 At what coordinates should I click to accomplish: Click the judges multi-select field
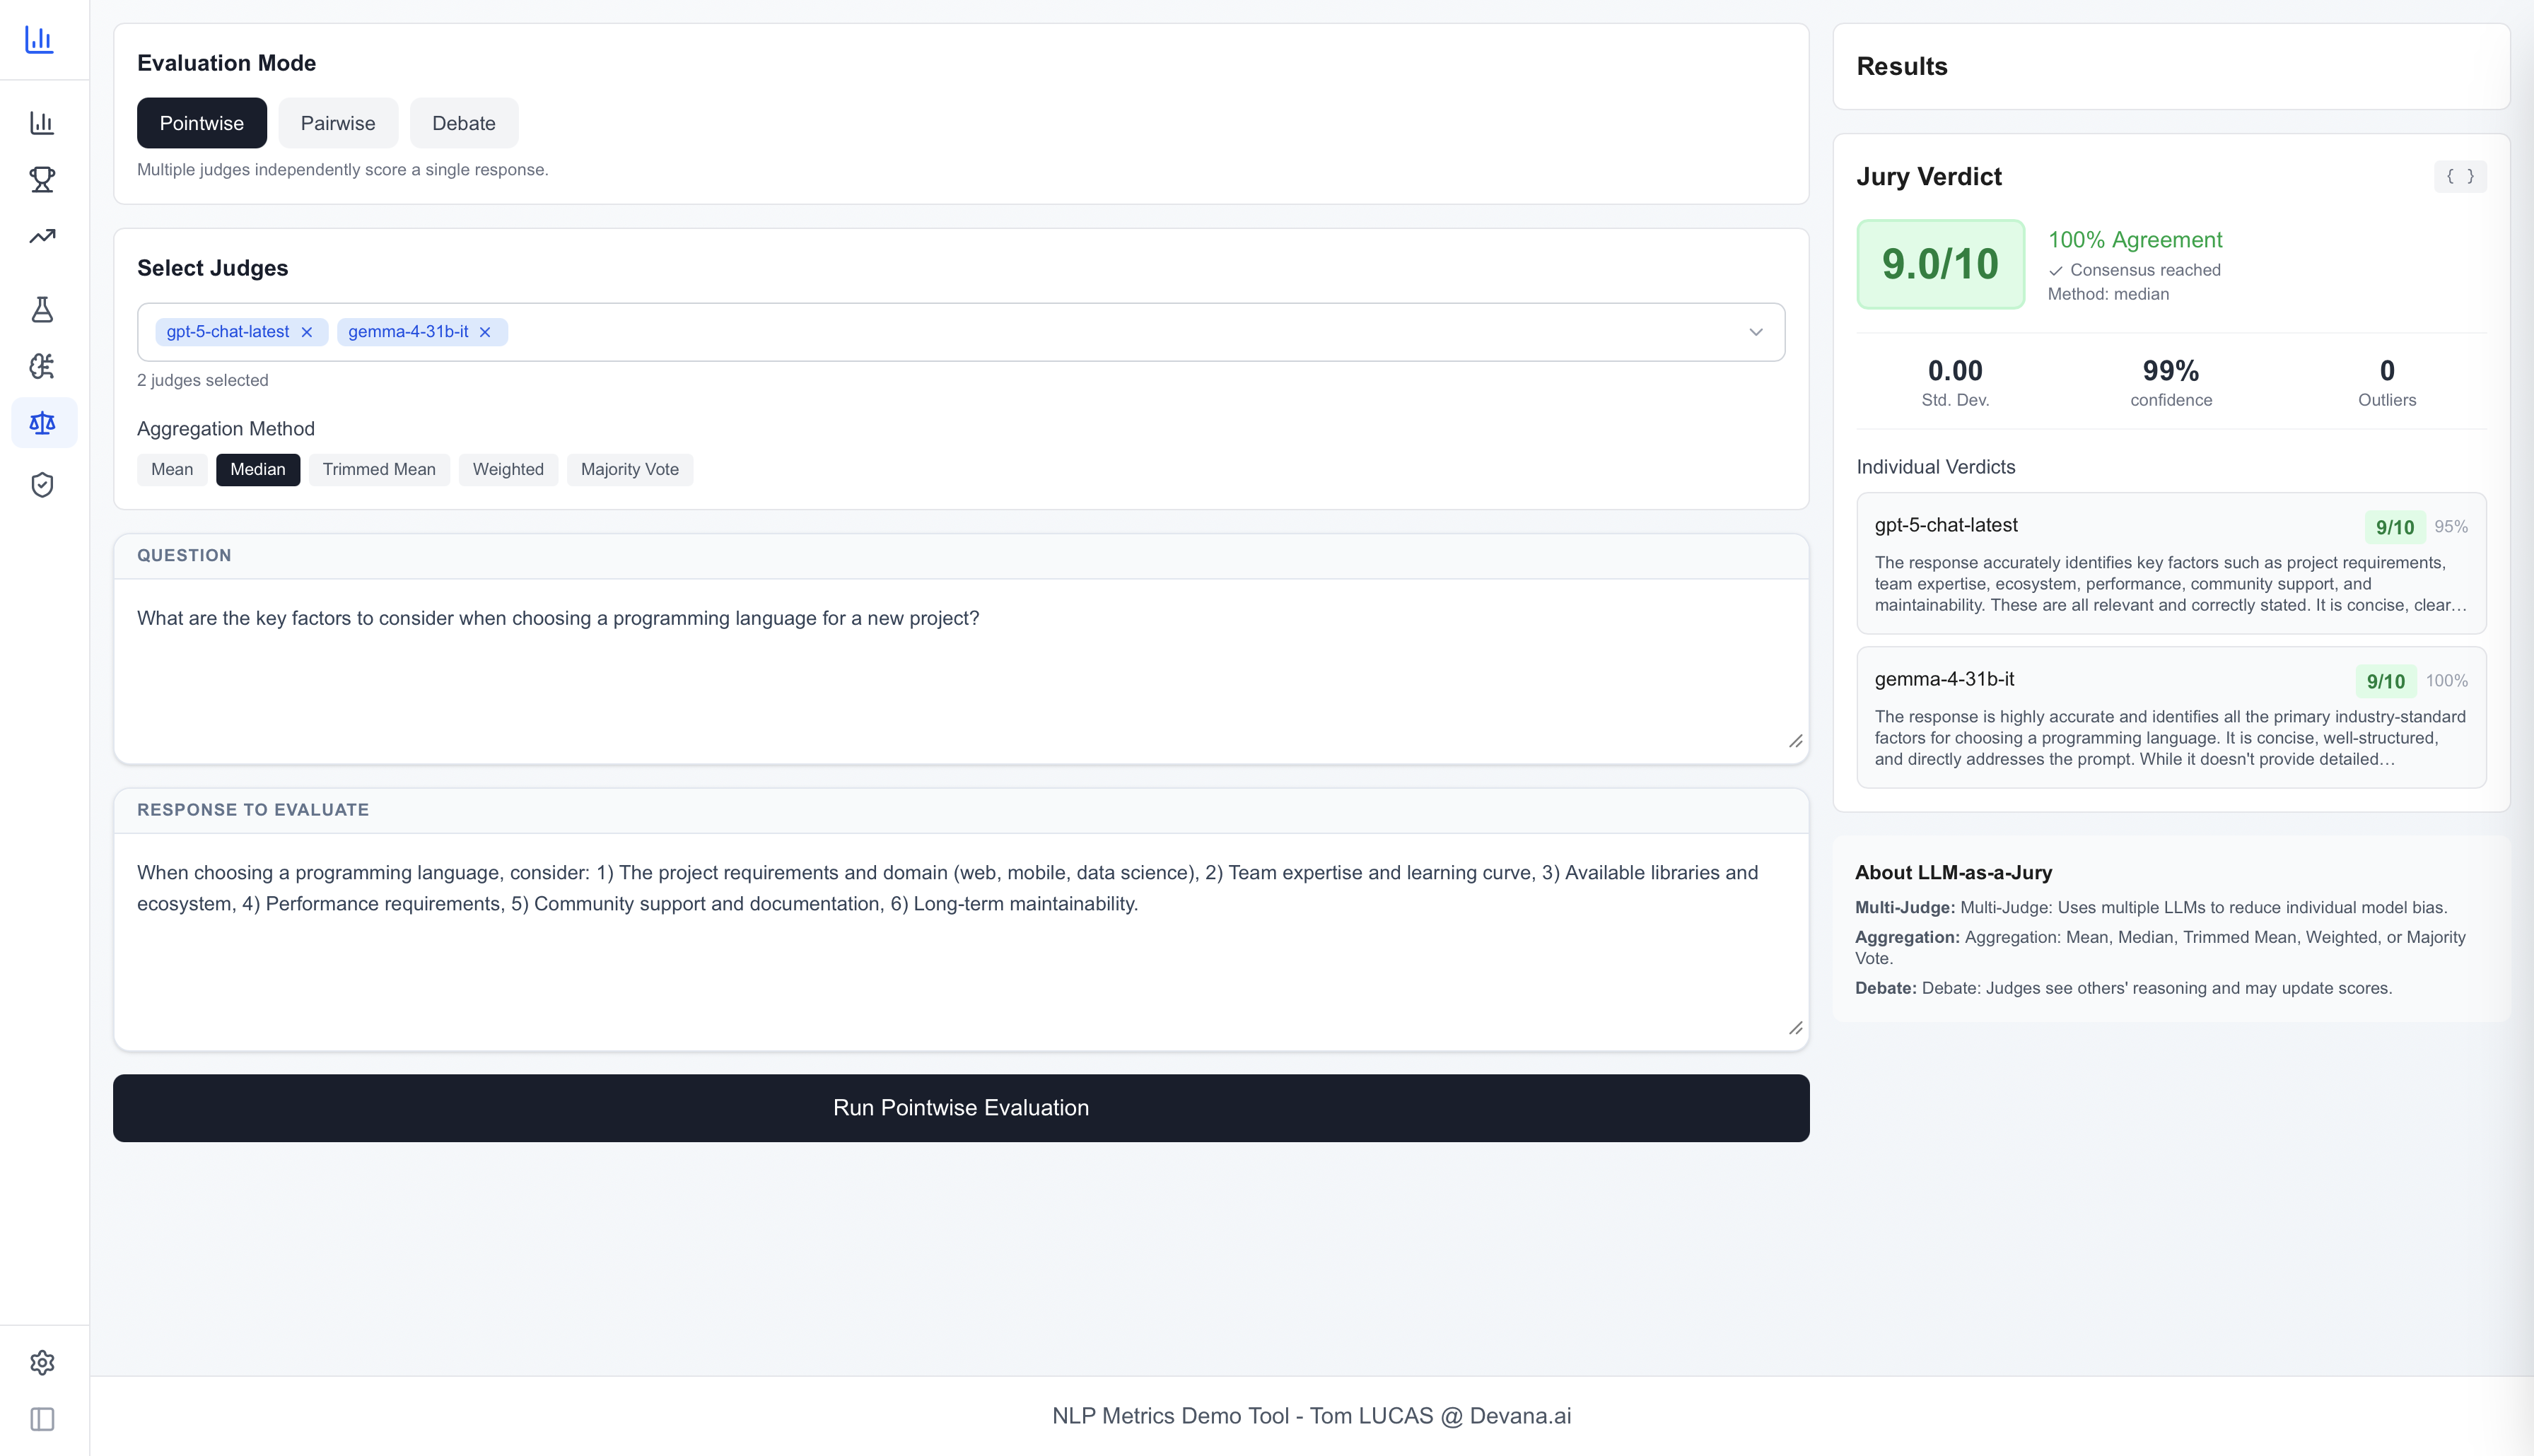(961, 332)
